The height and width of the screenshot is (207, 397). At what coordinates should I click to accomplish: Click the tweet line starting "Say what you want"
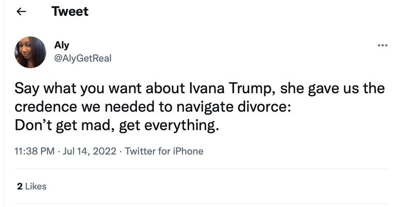point(199,89)
